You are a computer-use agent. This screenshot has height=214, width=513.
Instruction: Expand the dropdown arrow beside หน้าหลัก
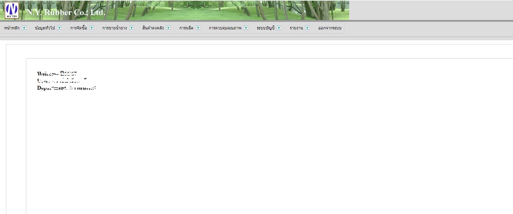(24, 28)
